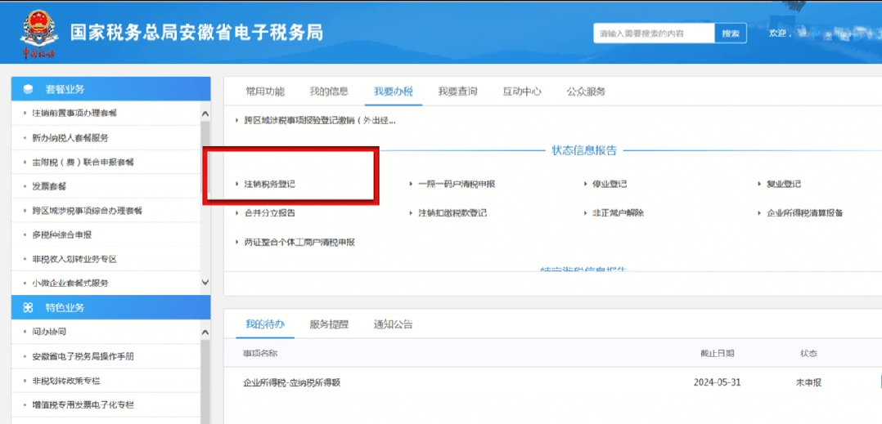Click the search input field
This screenshot has height=424, width=882.
click(x=653, y=33)
